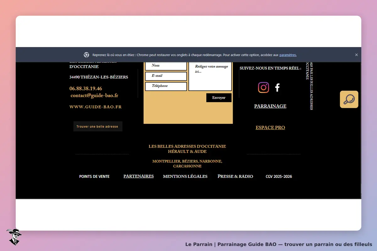Click SUIVEZ-NOUS EN TEMPS RÉEL heading

(270, 68)
